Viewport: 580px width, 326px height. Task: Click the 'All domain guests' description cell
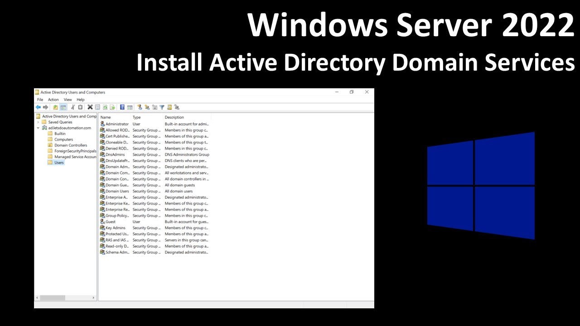point(180,185)
